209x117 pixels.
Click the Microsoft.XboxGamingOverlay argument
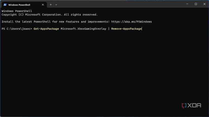coord(83,29)
